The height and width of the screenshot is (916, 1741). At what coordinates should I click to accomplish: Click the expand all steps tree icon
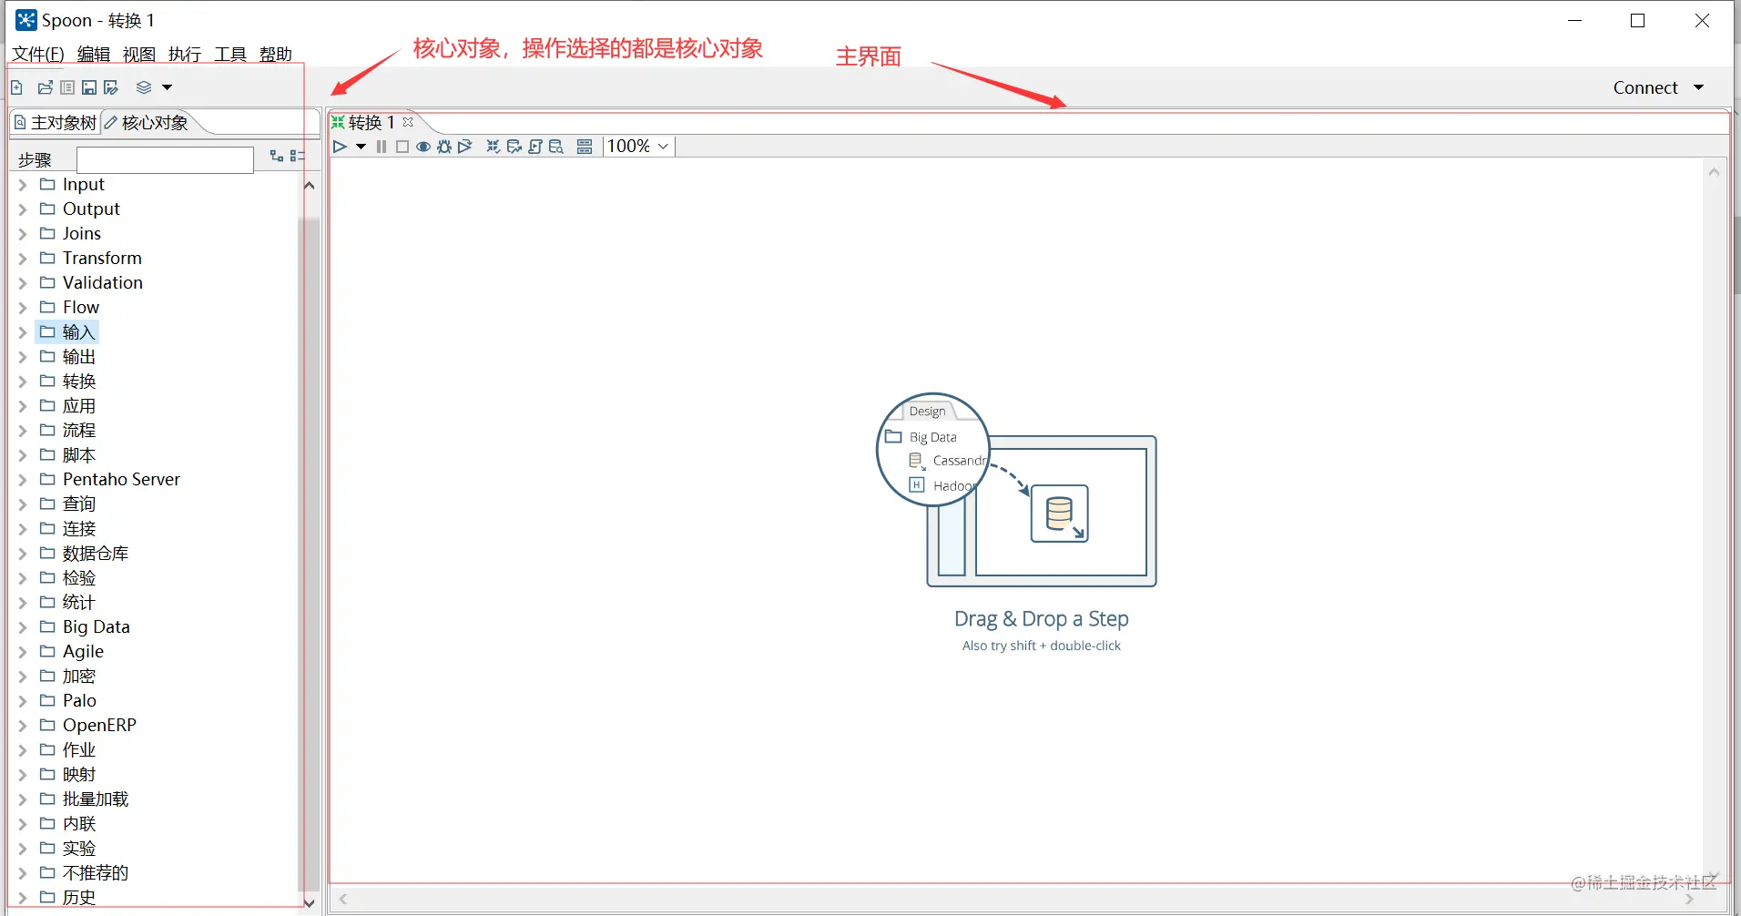pyautogui.click(x=277, y=157)
